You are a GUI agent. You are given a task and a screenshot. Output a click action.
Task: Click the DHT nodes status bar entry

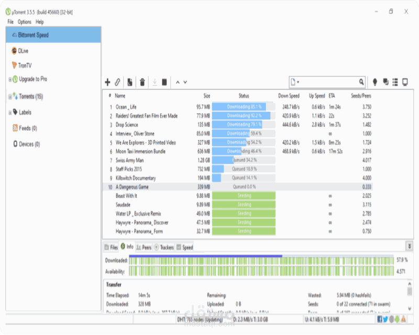[200, 319]
